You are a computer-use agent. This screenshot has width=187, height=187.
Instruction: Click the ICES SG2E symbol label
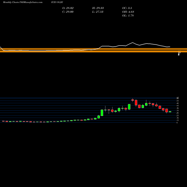point(57,2)
